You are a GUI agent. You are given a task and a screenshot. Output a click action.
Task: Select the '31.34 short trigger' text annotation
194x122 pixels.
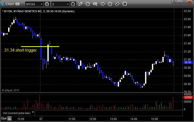point(21,50)
